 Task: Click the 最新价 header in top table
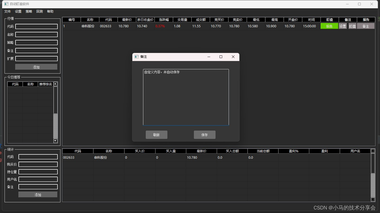tap(127, 20)
